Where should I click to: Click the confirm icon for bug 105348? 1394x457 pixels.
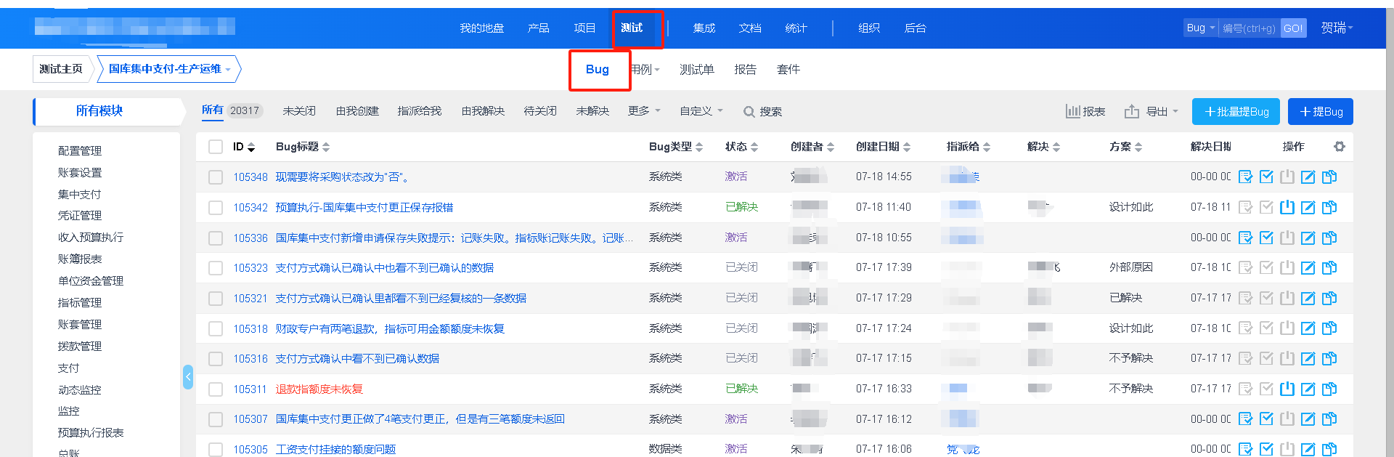point(1245,177)
